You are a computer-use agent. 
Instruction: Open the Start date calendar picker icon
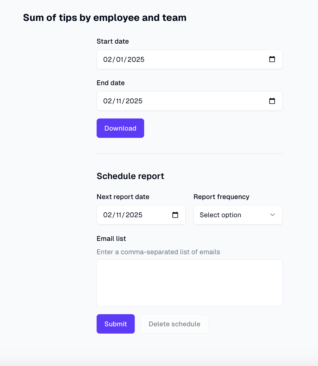(x=272, y=59)
